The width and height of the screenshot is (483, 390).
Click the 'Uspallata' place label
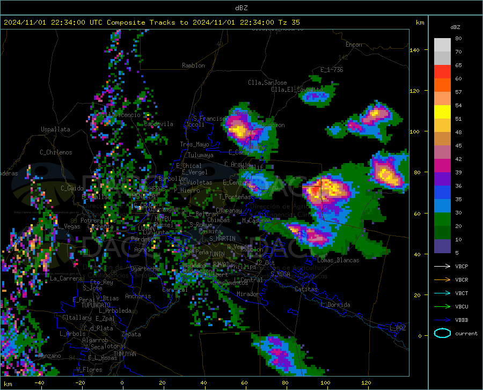[55, 129]
